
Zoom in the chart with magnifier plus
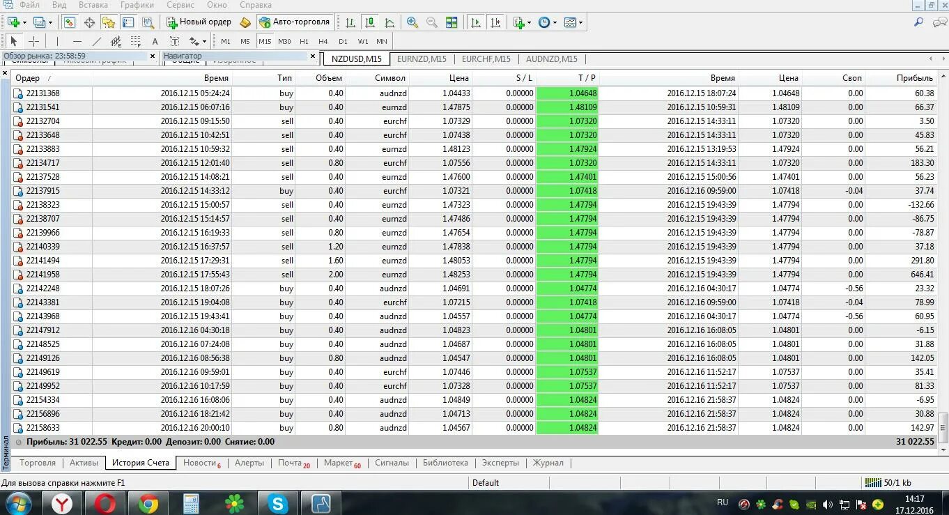(x=412, y=22)
